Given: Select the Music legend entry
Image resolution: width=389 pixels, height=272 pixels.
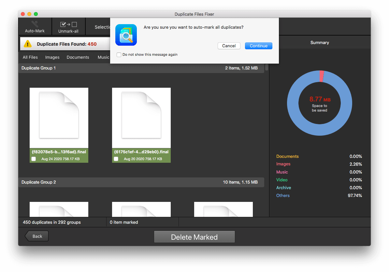Looking at the screenshot, I should (x=282, y=172).
